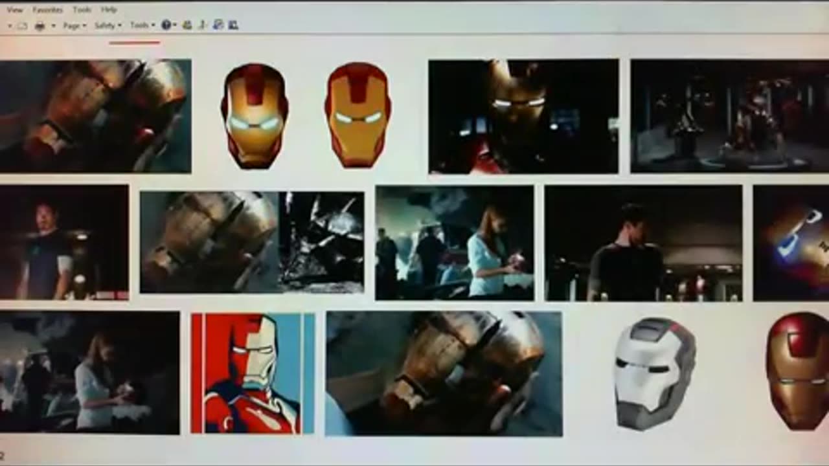829x466 pixels.
Task: Open the cartoon Iron Man helmet with blue glowing eyes
Action: 255,116
